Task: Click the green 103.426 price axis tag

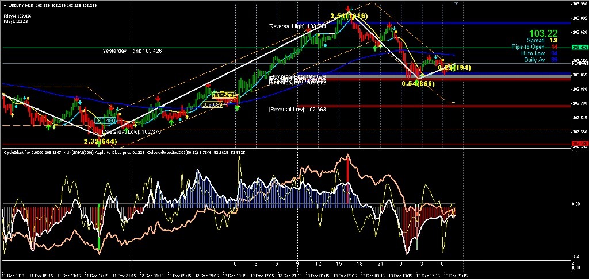Action: [579, 48]
